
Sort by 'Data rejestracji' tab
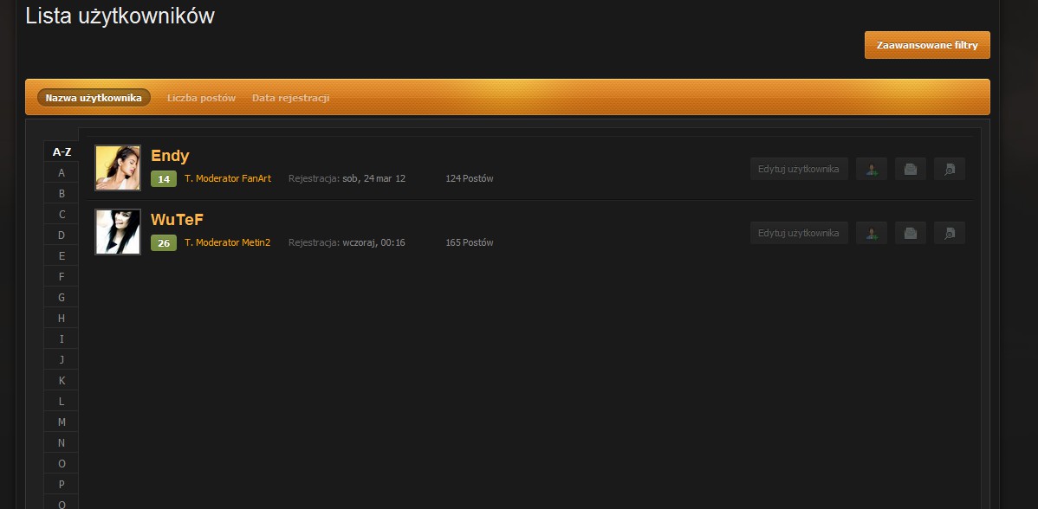(x=290, y=98)
